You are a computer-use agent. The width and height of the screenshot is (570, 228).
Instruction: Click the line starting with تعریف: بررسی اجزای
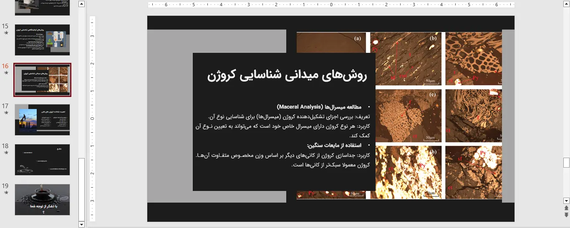[289, 116]
